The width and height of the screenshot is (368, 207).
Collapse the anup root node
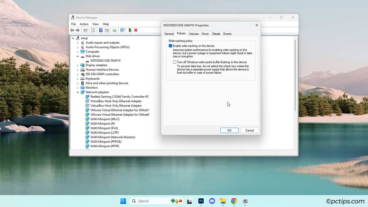pyautogui.click(x=73, y=38)
